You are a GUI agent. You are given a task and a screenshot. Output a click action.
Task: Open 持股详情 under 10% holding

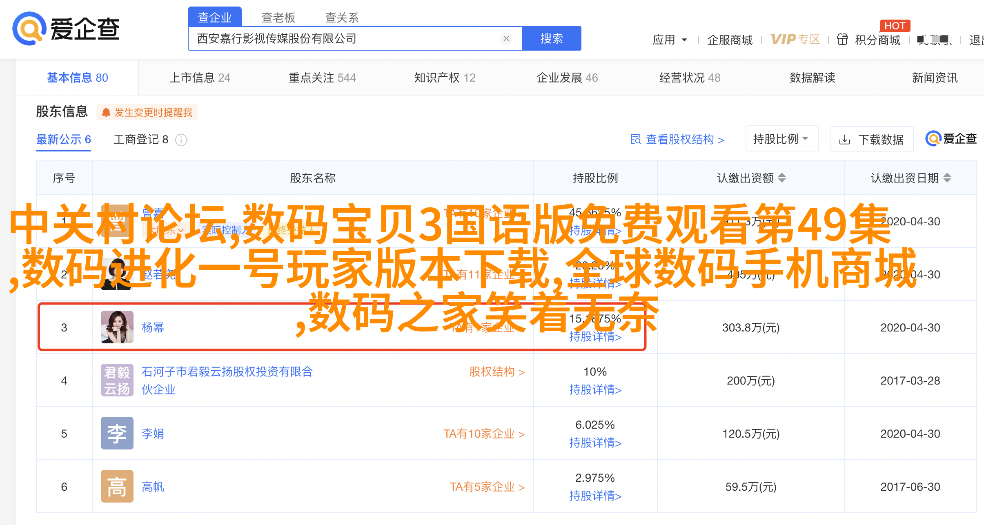[595, 390]
